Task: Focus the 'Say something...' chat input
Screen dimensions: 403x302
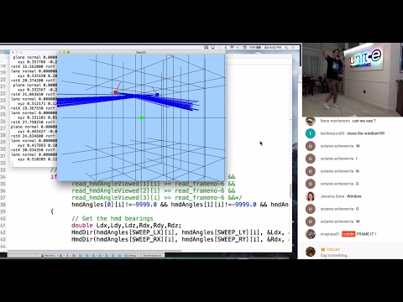Action: 335,255
